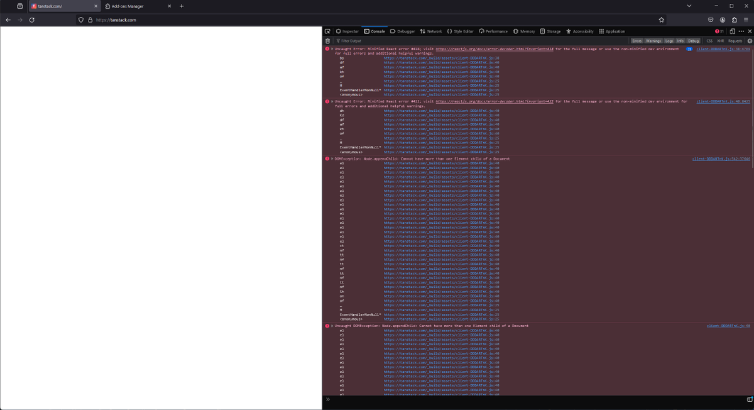
Task: Close the tanstack.com tab
Action: coord(96,6)
